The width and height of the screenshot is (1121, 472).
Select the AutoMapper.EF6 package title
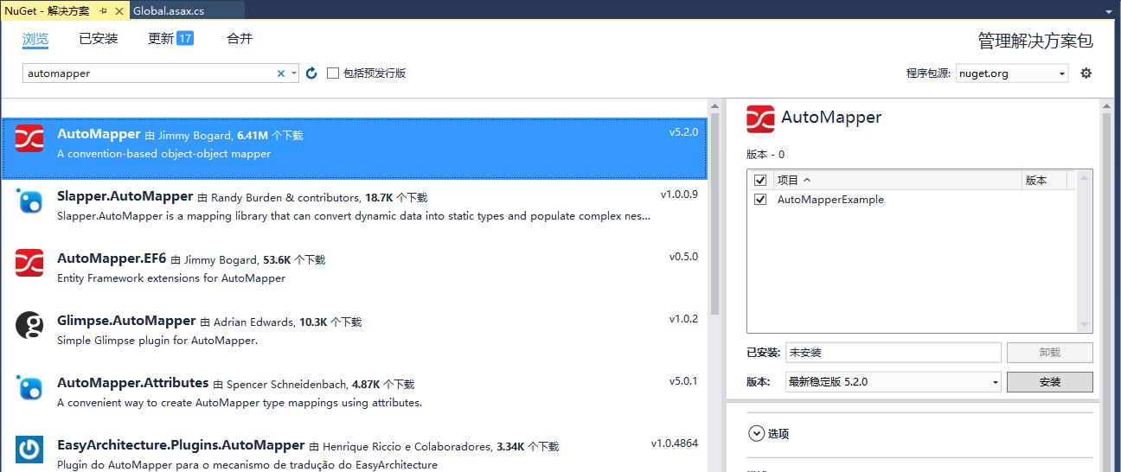[x=112, y=258]
